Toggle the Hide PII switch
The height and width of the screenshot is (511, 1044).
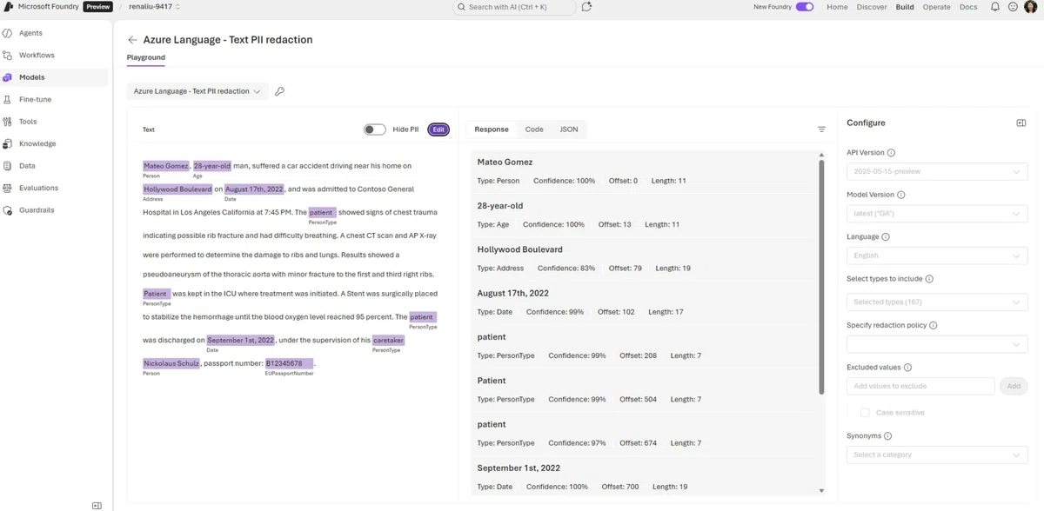[375, 129]
